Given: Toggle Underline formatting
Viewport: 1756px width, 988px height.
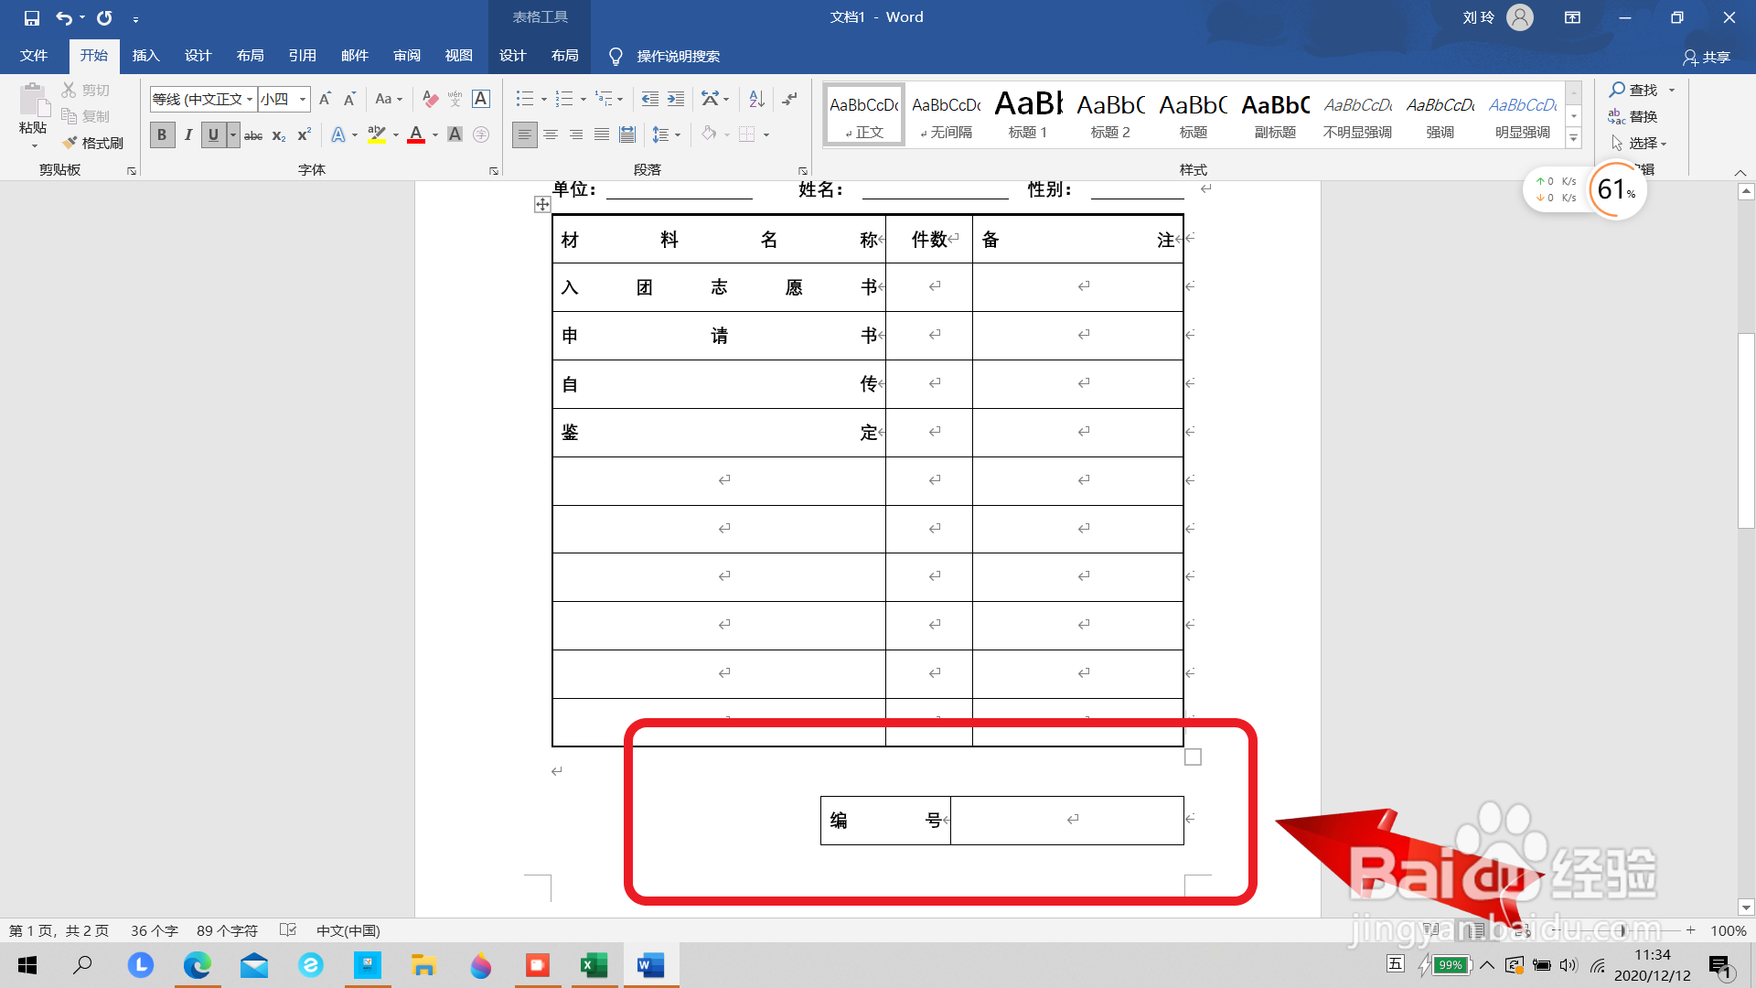Looking at the screenshot, I should [x=213, y=135].
